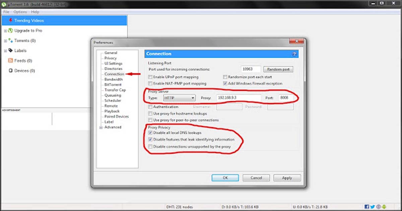This screenshot has width=402, height=211.
Task: Disable the Add Windows Firewall exception option
Action: [x=226, y=83]
